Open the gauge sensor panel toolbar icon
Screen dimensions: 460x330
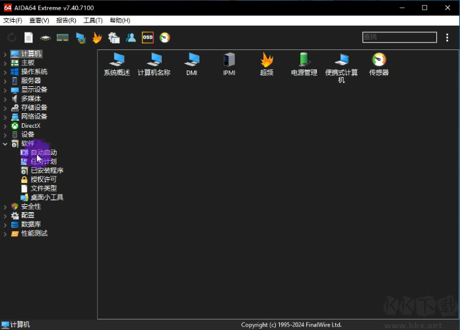pyautogui.click(x=164, y=38)
